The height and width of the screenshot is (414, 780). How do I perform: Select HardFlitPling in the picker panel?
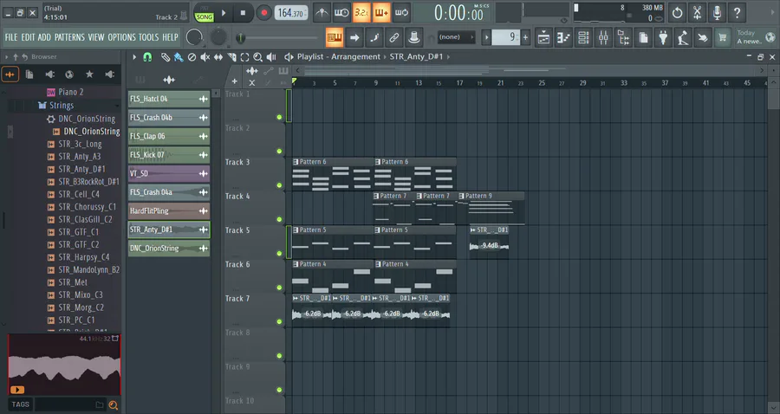[x=169, y=210]
